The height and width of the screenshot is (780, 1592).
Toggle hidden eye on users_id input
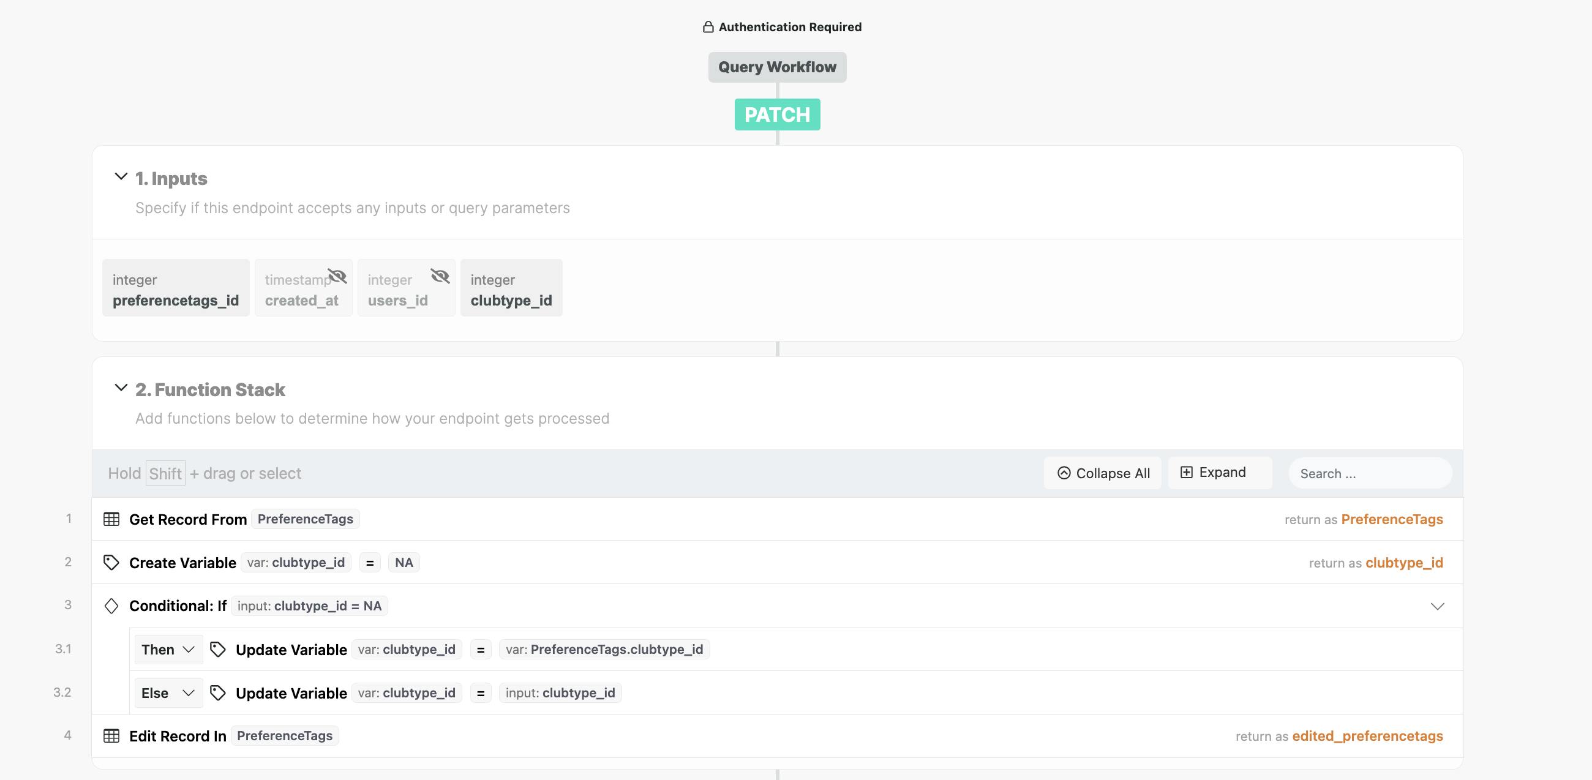pyautogui.click(x=440, y=276)
